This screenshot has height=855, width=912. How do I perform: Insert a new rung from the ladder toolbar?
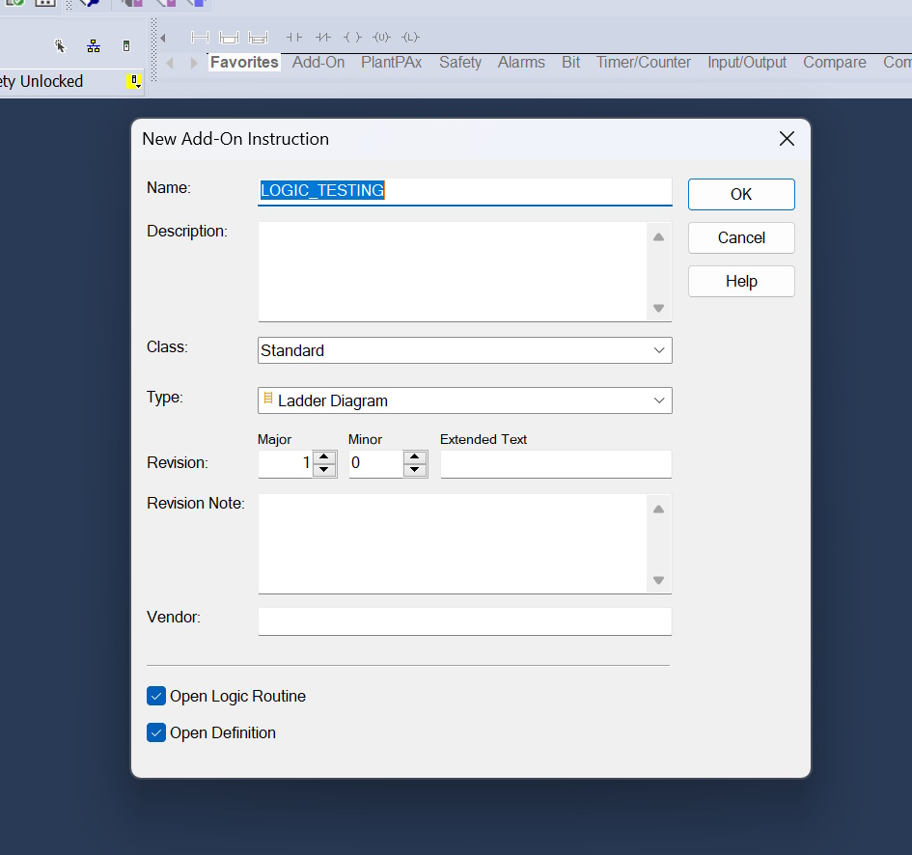(x=200, y=38)
